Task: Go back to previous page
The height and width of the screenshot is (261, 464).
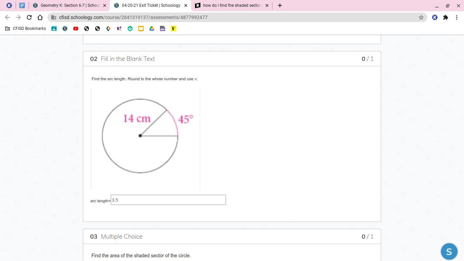Action: [x=7, y=17]
